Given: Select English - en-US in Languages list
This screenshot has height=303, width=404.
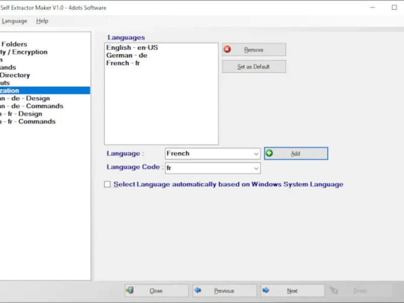Looking at the screenshot, I should (132, 47).
